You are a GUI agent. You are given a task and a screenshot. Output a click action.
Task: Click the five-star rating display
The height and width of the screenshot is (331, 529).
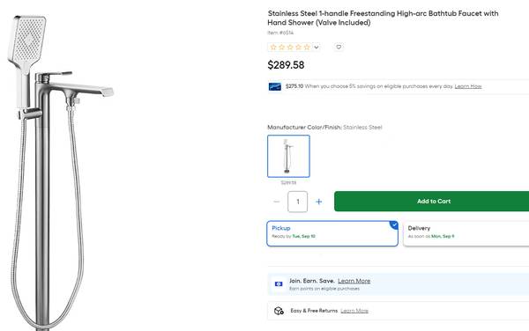pyautogui.click(x=290, y=48)
